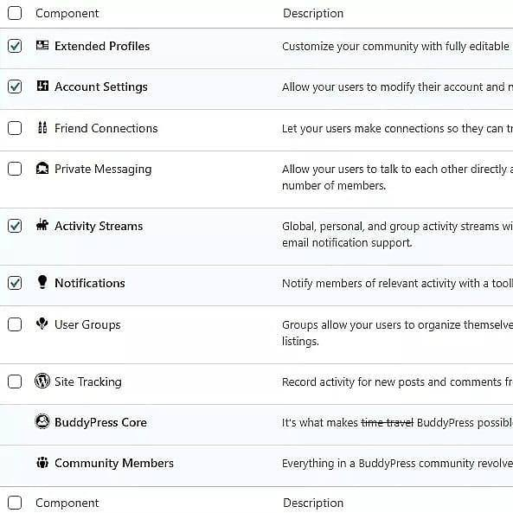
Task: Uncheck the Activity Streams checkbox
Action: [15, 226]
